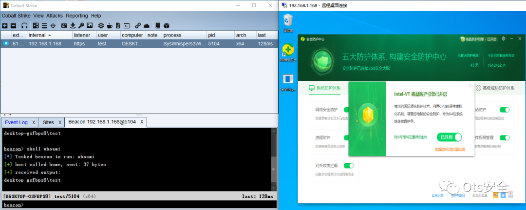Click Disconnect from team server minus icon
The width and height of the screenshot is (526, 210).
pos(14,25)
